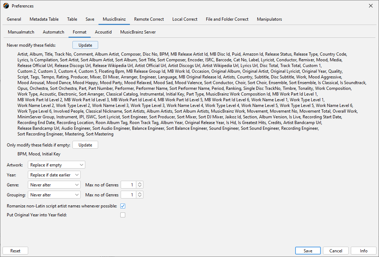Open the Year dropdown
This screenshot has height=257, width=379.
tap(54, 175)
